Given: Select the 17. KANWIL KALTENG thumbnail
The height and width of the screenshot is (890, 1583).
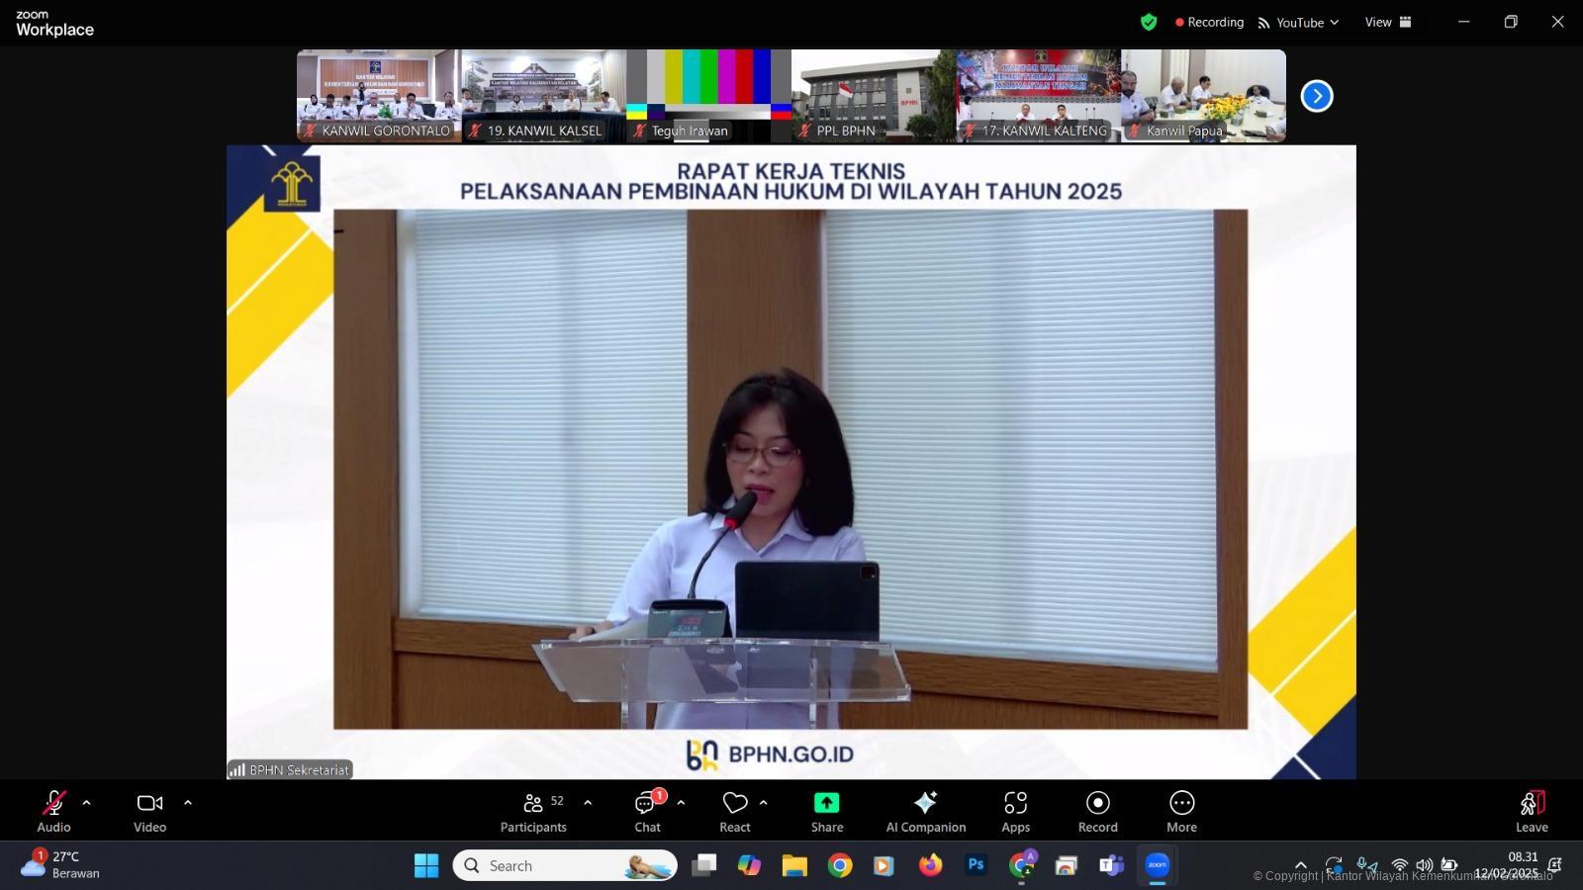Looking at the screenshot, I should point(1038,96).
